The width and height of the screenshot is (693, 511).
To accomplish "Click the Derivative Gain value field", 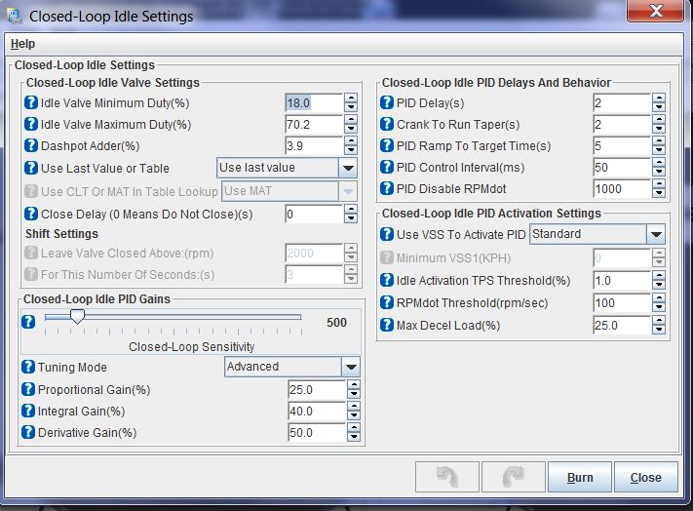I will (x=317, y=432).
